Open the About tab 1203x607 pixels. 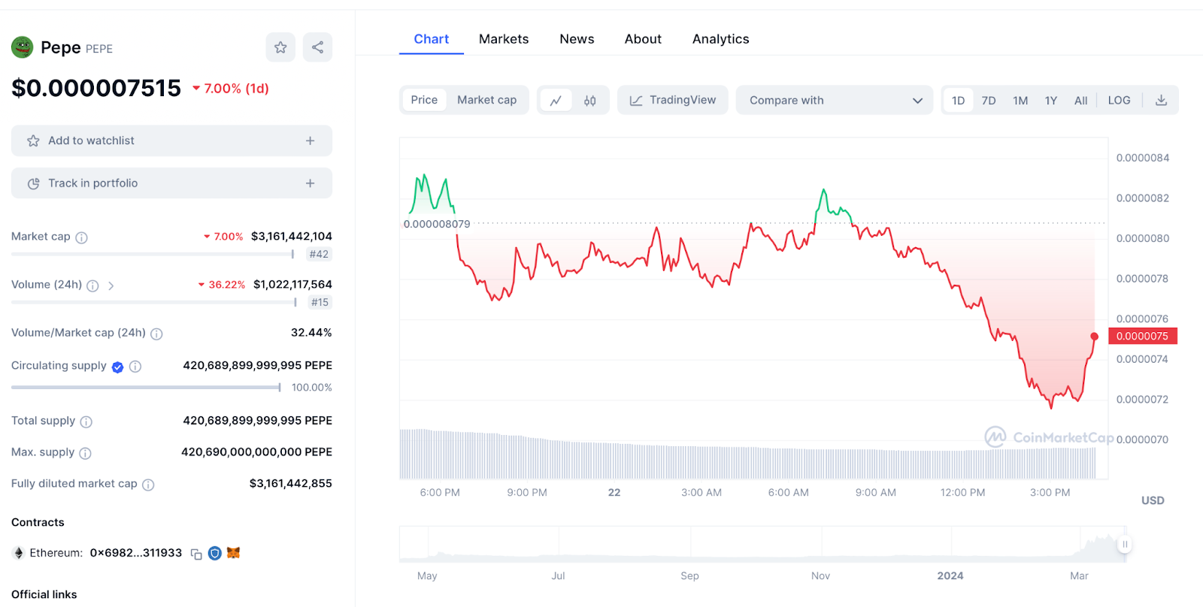[643, 39]
